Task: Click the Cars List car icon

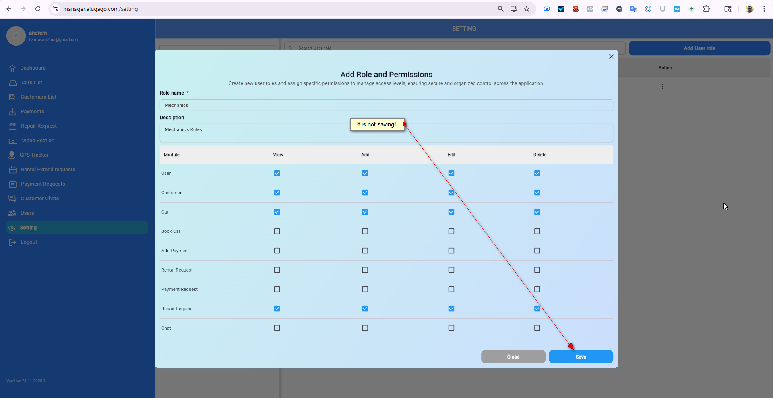Action: [13, 83]
